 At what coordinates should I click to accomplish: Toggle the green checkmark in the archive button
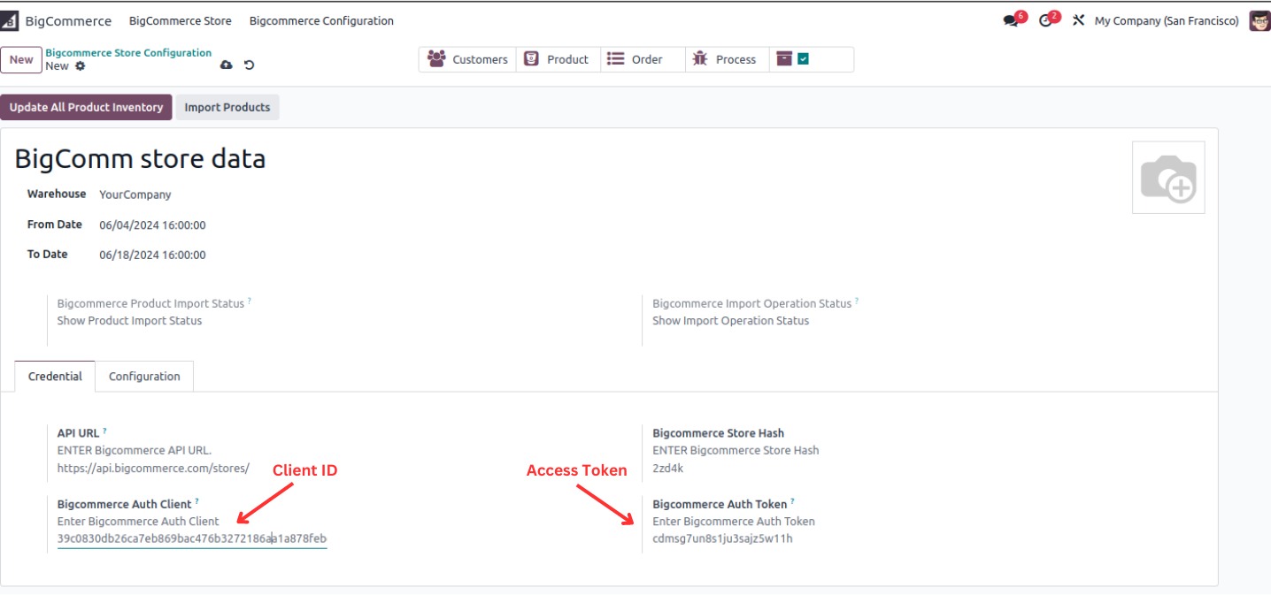pos(803,58)
